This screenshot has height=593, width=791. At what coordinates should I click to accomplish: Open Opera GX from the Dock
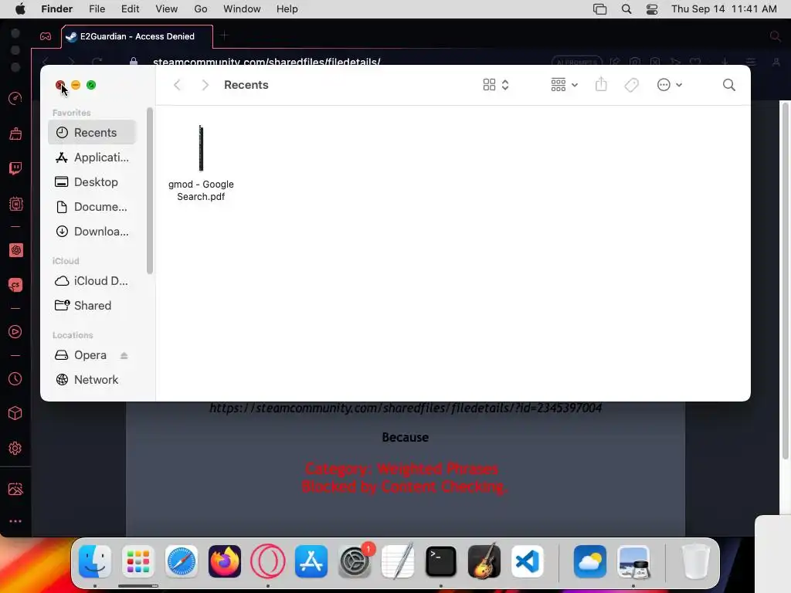click(x=268, y=561)
